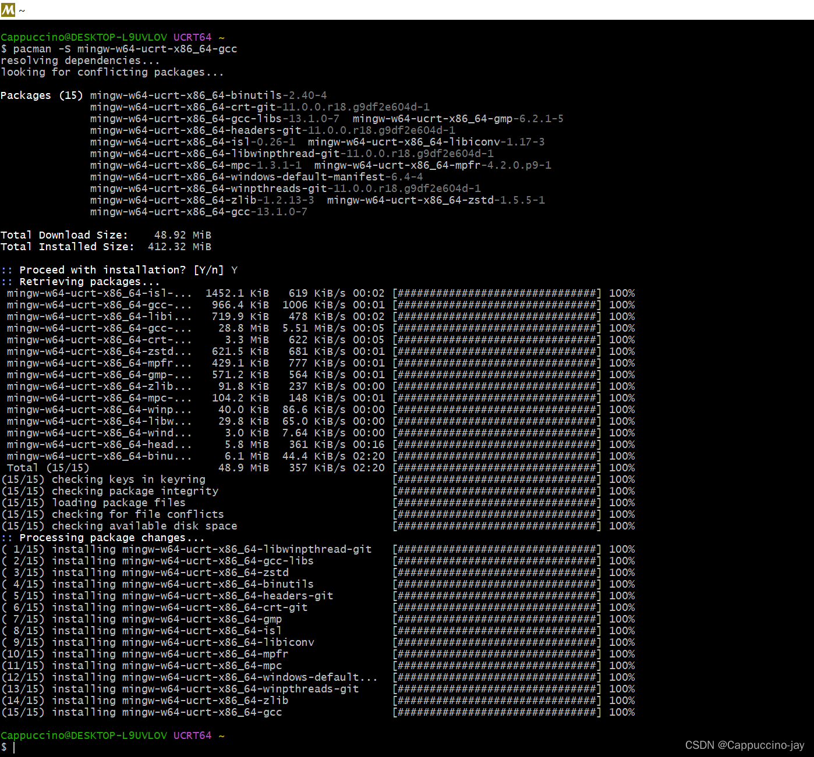814x757 pixels.
Task: Click the gcc-libs-13.1.0-7 package entry
Action: click(x=215, y=119)
